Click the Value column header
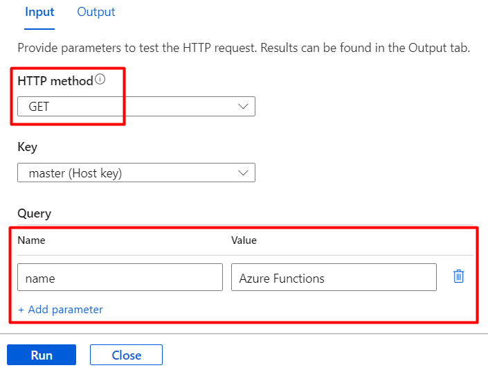 coord(244,240)
